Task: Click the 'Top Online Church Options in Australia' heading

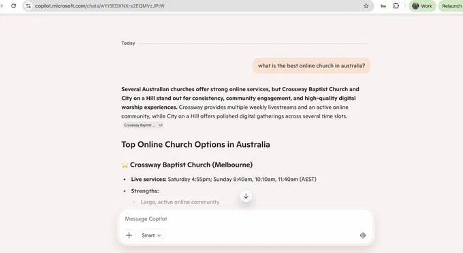Action: click(195, 144)
